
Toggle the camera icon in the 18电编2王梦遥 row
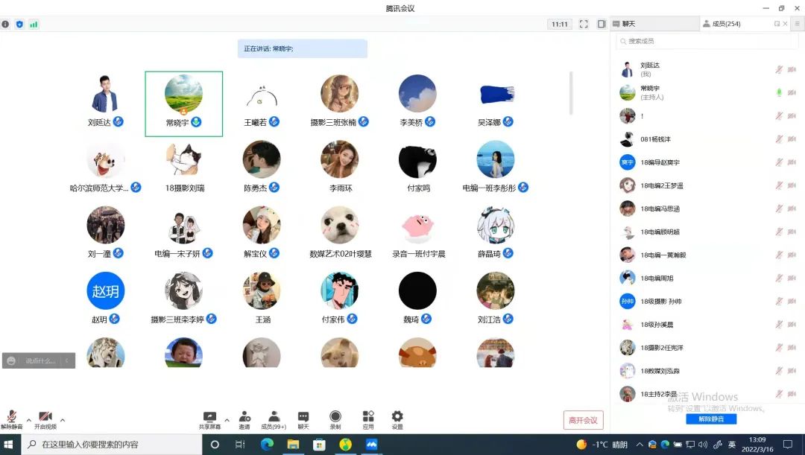pyautogui.click(x=792, y=185)
